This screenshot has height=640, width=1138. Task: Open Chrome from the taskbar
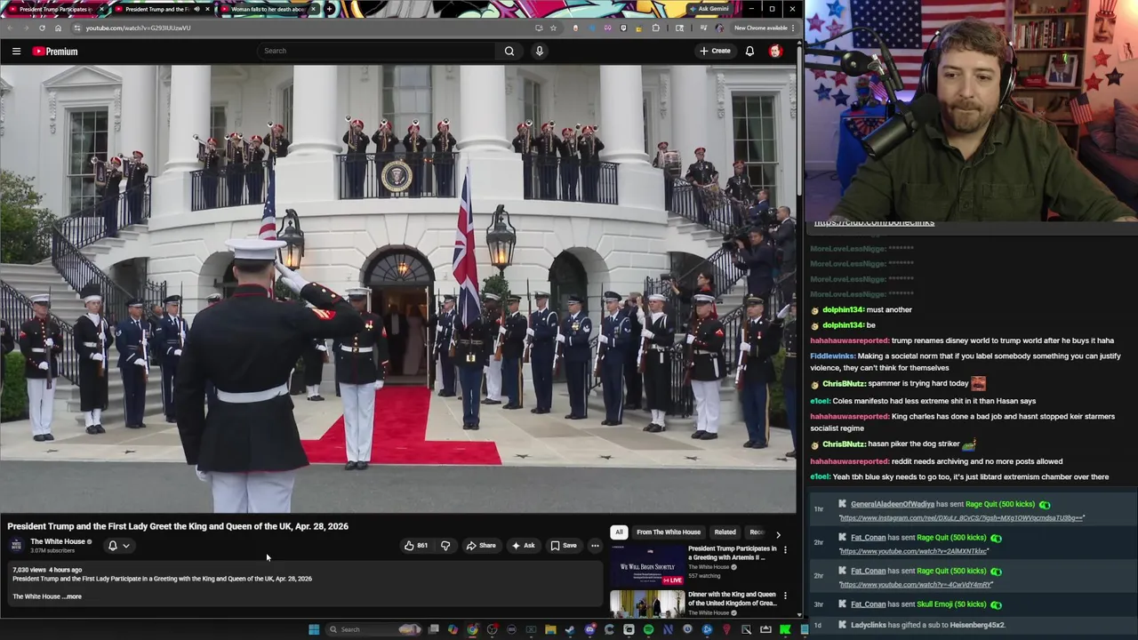pyautogui.click(x=472, y=629)
